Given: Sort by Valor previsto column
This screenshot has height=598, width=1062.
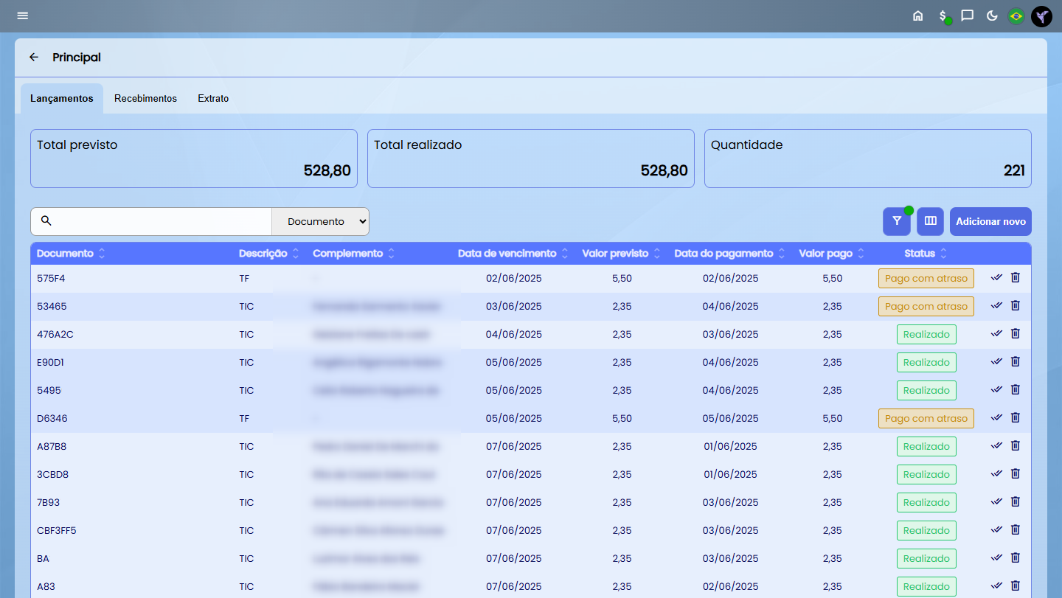Looking at the screenshot, I should (x=621, y=254).
